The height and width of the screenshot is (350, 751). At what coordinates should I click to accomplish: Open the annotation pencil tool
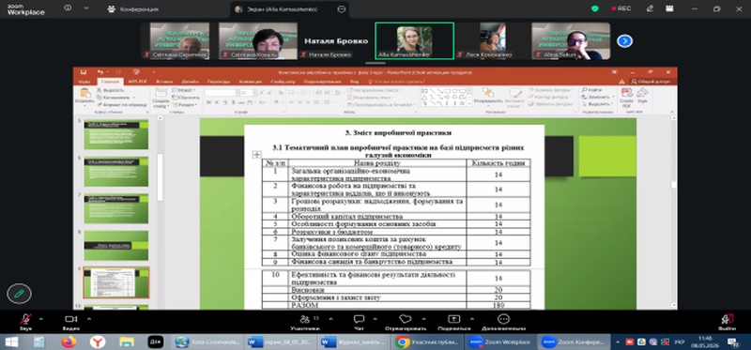[19, 294]
